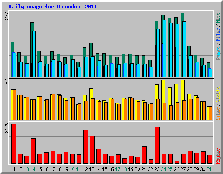
Task: Click the 'Sites' legend label
Action: (x=218, y=114)
